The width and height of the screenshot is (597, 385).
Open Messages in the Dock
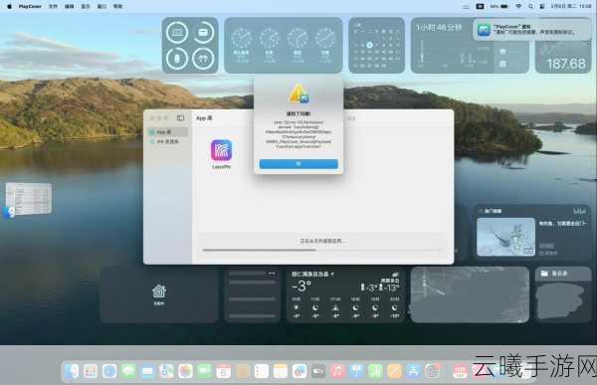[128, 371]
